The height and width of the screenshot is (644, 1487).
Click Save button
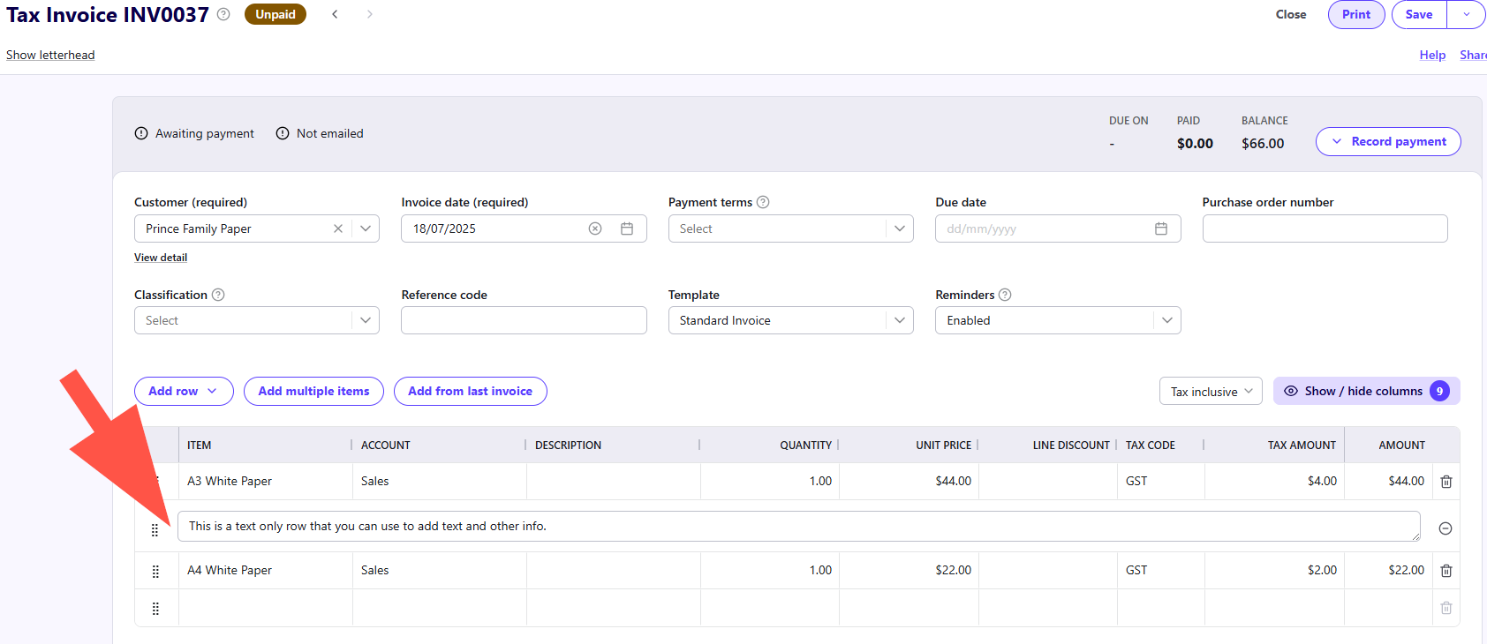(x=1419, y=14)
